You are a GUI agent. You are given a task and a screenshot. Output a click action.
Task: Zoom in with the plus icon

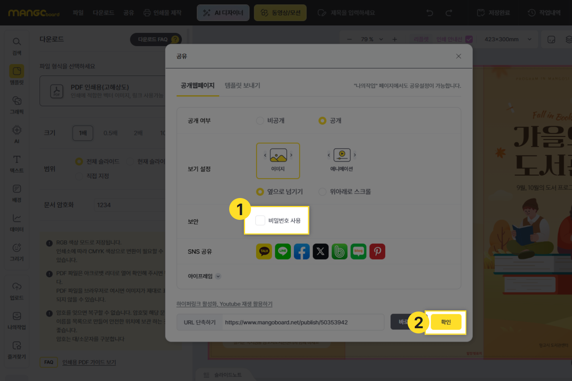(x=394, y=39)
